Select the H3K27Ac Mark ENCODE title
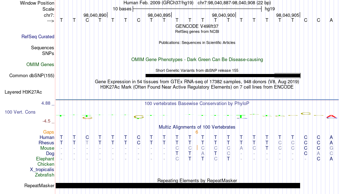This screenshot has height=194, width=339. (x=197, y=87)
